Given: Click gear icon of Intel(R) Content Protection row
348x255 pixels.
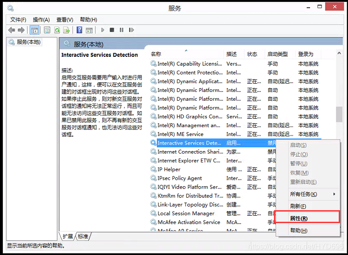Looking at the screenshot, I should click(153, 73).
